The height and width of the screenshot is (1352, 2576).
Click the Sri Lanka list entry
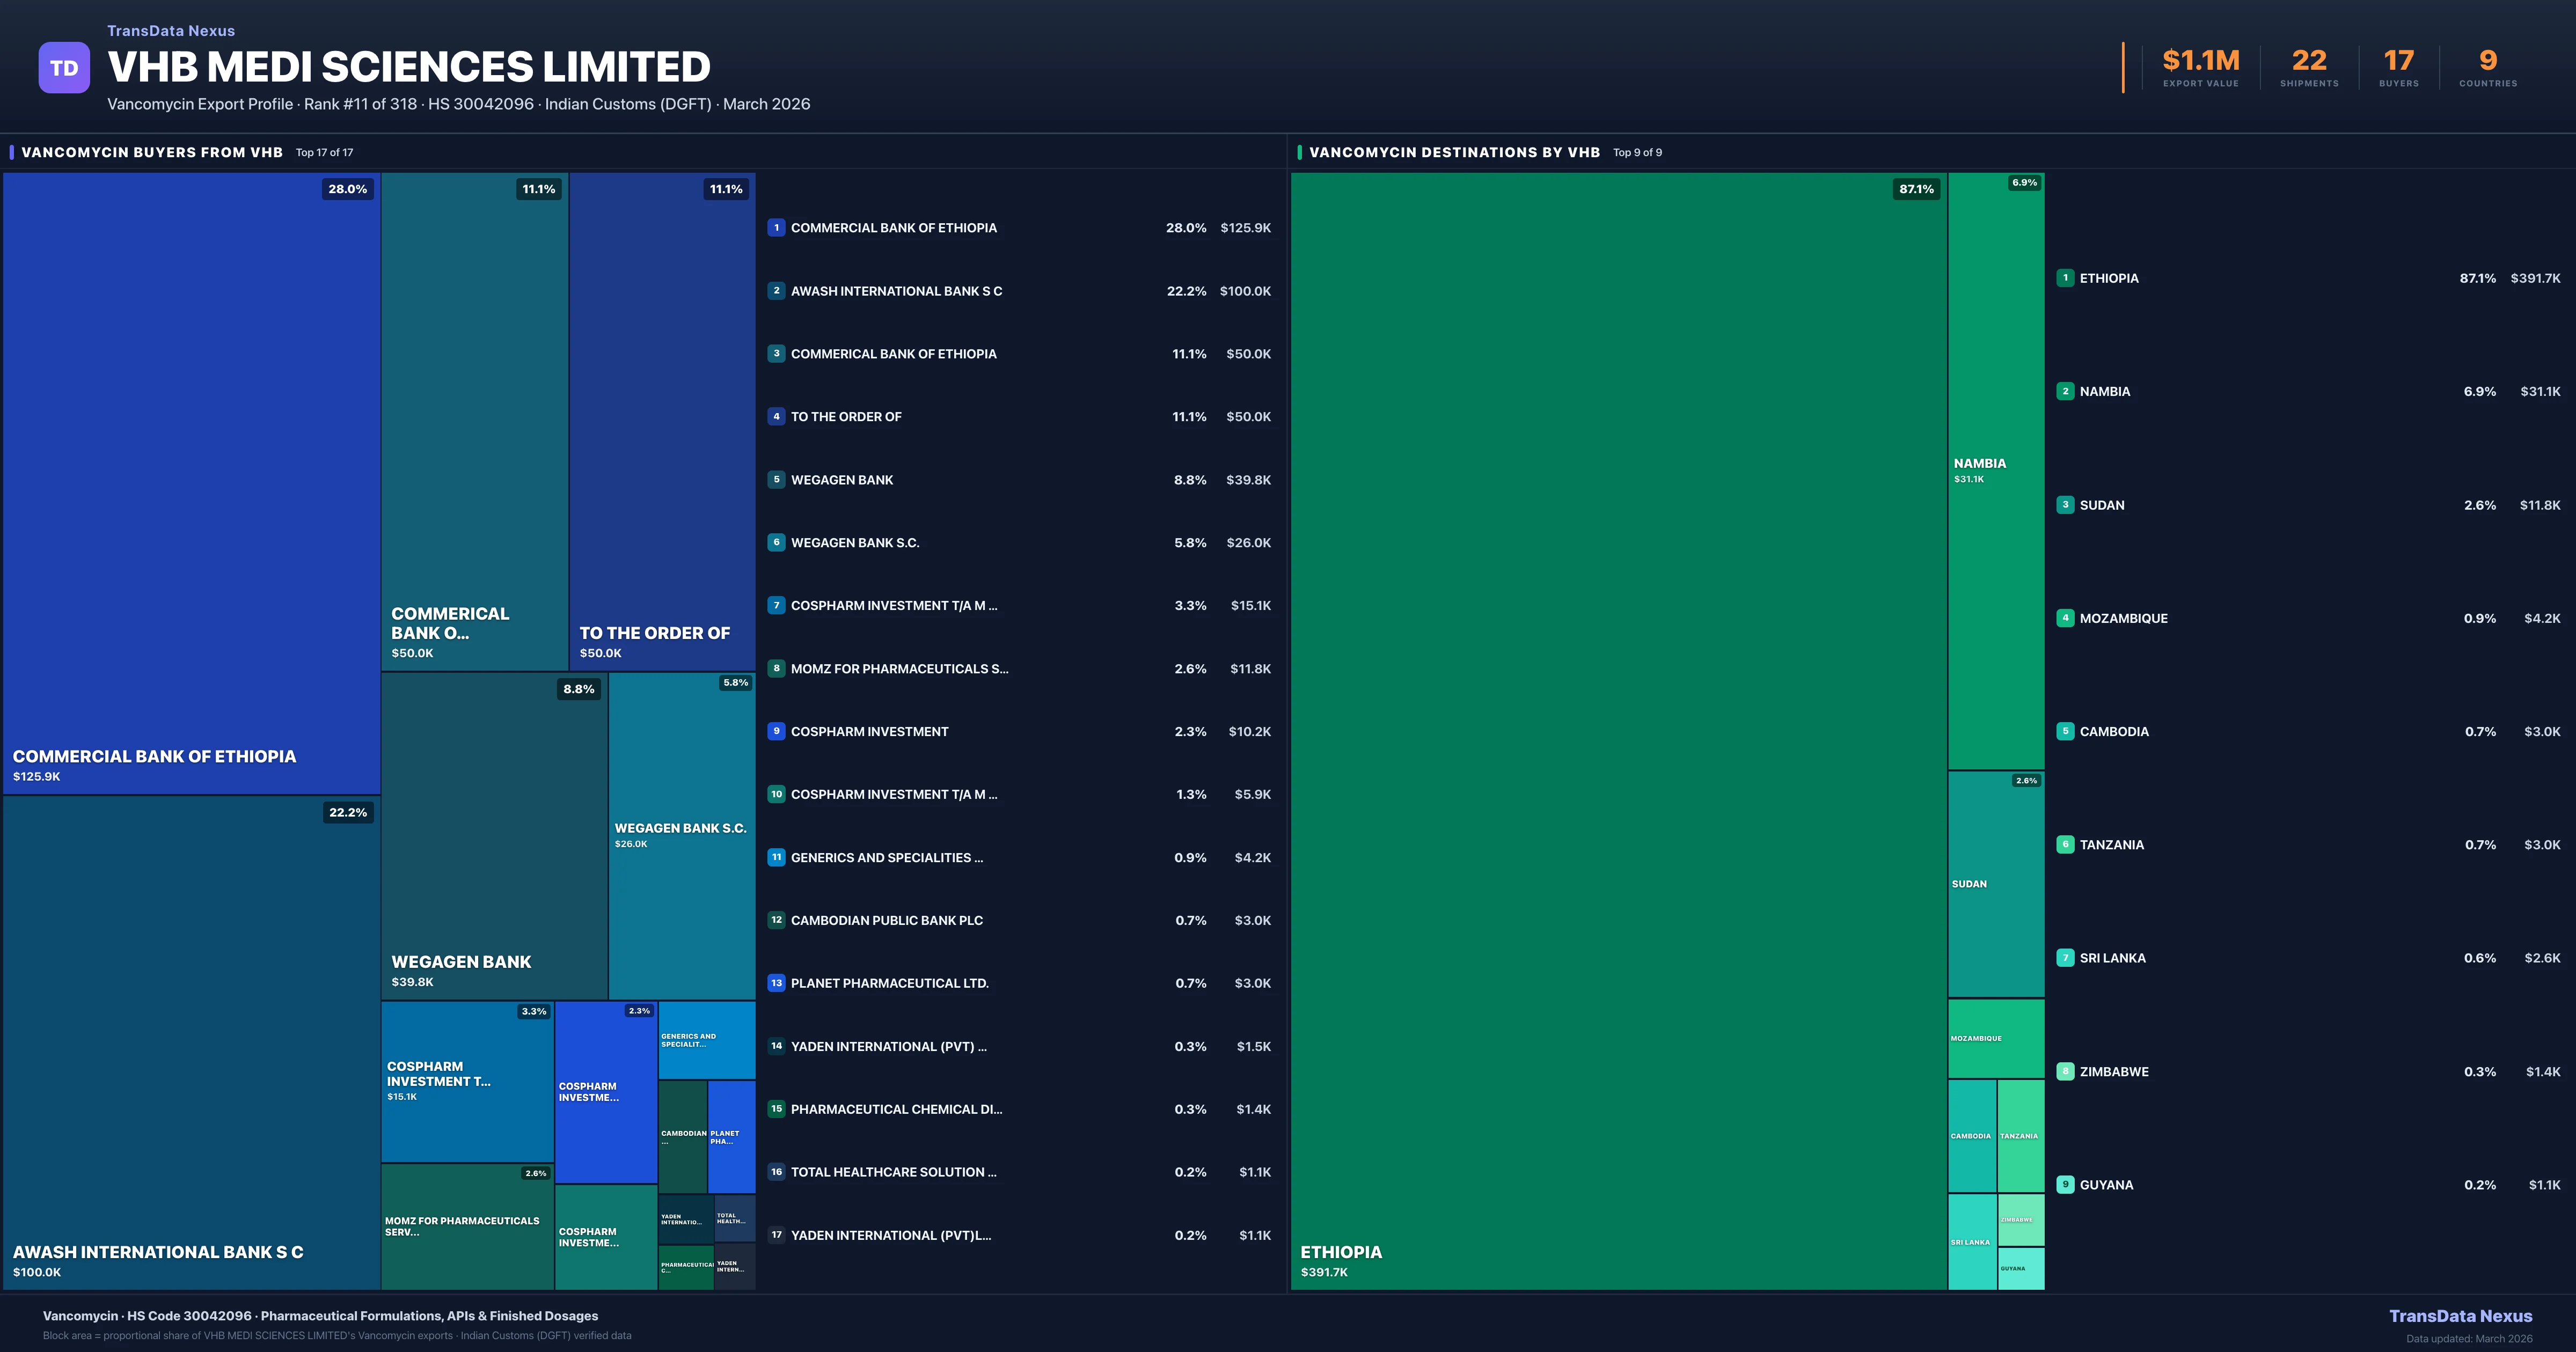point(2112,958)
